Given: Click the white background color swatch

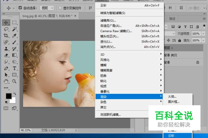Looking at the screenshot, I should click(13, 101).
